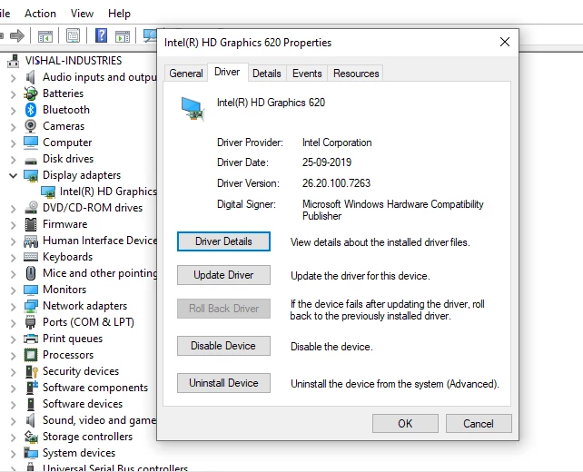Switch to the General tab
Viewport: 583px width, 472px height.
click(186, 74)
